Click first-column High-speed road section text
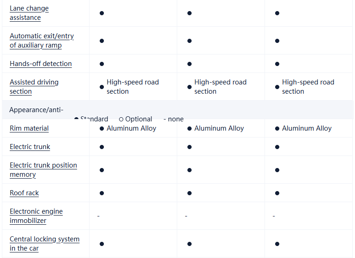The width and height of the screenshot is (355, 258). click(x=132, y=87)
